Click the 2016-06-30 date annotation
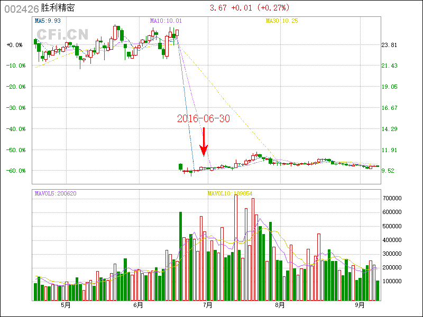The image size is (423, 317). tap(204, 119)
